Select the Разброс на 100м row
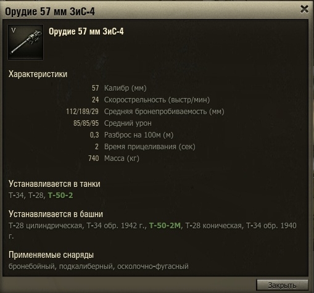314x293 pixels. (131, 135)
